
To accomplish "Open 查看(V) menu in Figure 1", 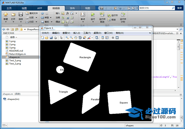I will point(66,33).
